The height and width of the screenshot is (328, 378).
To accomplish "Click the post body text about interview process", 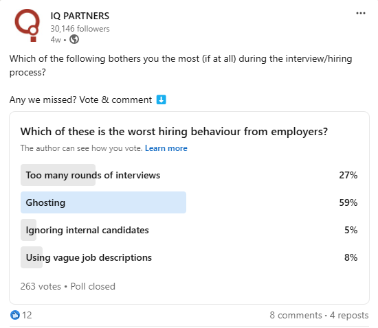I will 181,65.
